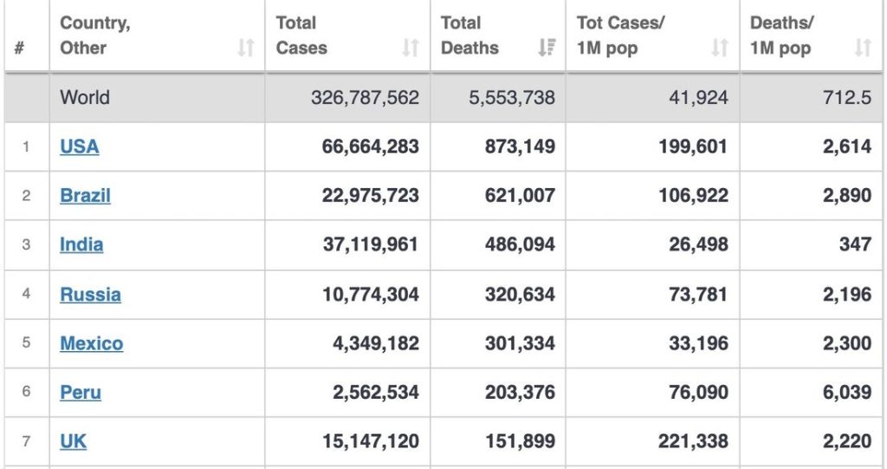Viewport: 887px width, 469px height.
Task: Click Peru deaths per million value 6,039
Action: (847, 392)
